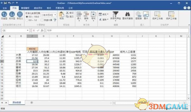Click column G header
191x112 pixels.
point(93,36)
